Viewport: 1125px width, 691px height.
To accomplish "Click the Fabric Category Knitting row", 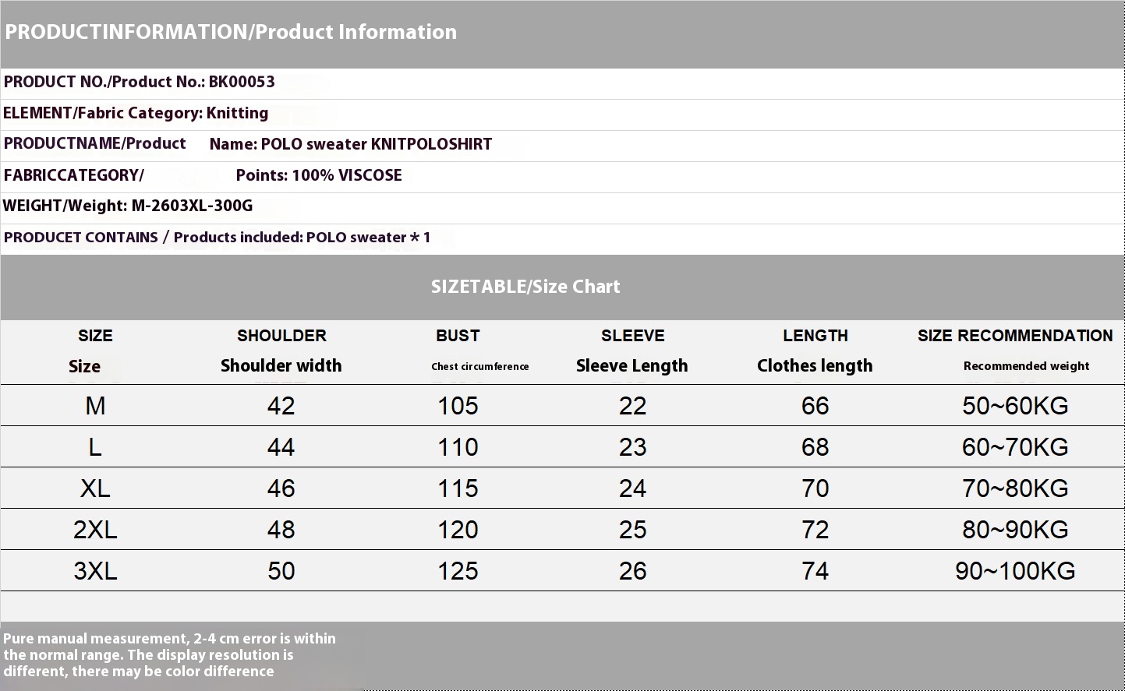I will pos(136,113).
